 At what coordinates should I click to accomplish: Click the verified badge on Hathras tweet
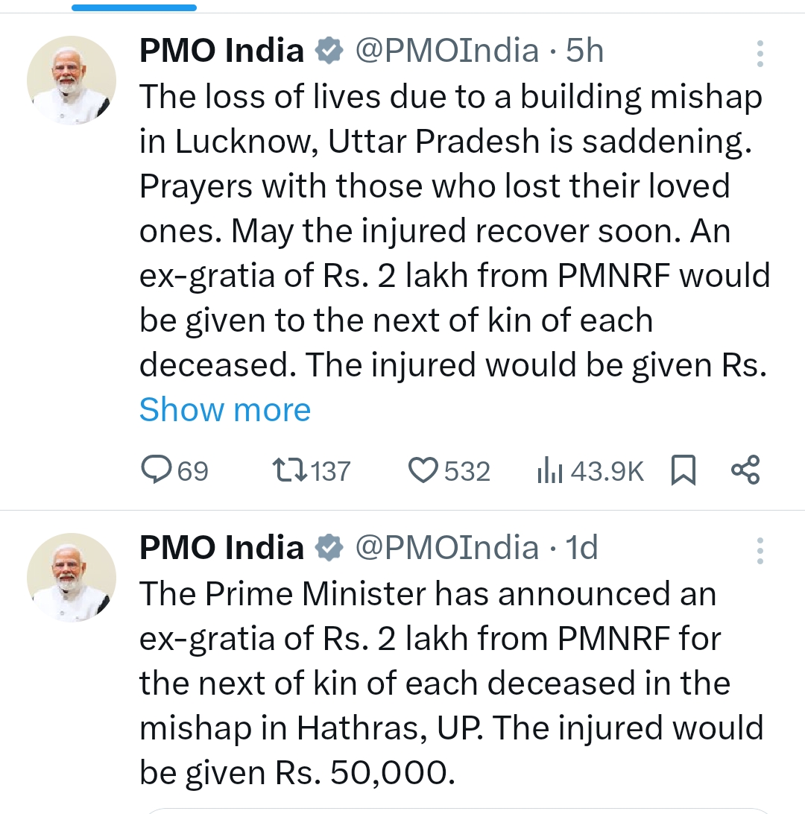(328, 549)
